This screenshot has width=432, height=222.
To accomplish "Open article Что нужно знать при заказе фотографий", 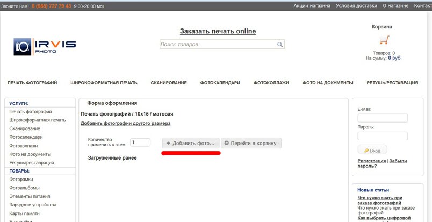I will [380, 200].
